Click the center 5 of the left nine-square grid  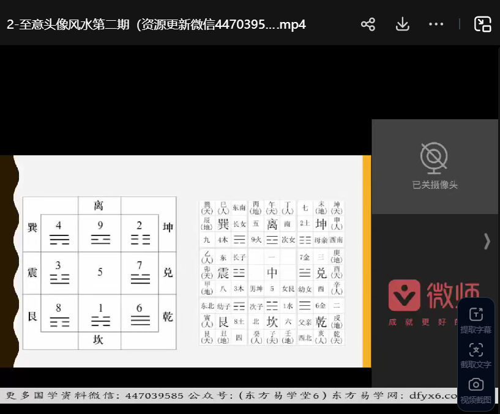tap(100, 272)
